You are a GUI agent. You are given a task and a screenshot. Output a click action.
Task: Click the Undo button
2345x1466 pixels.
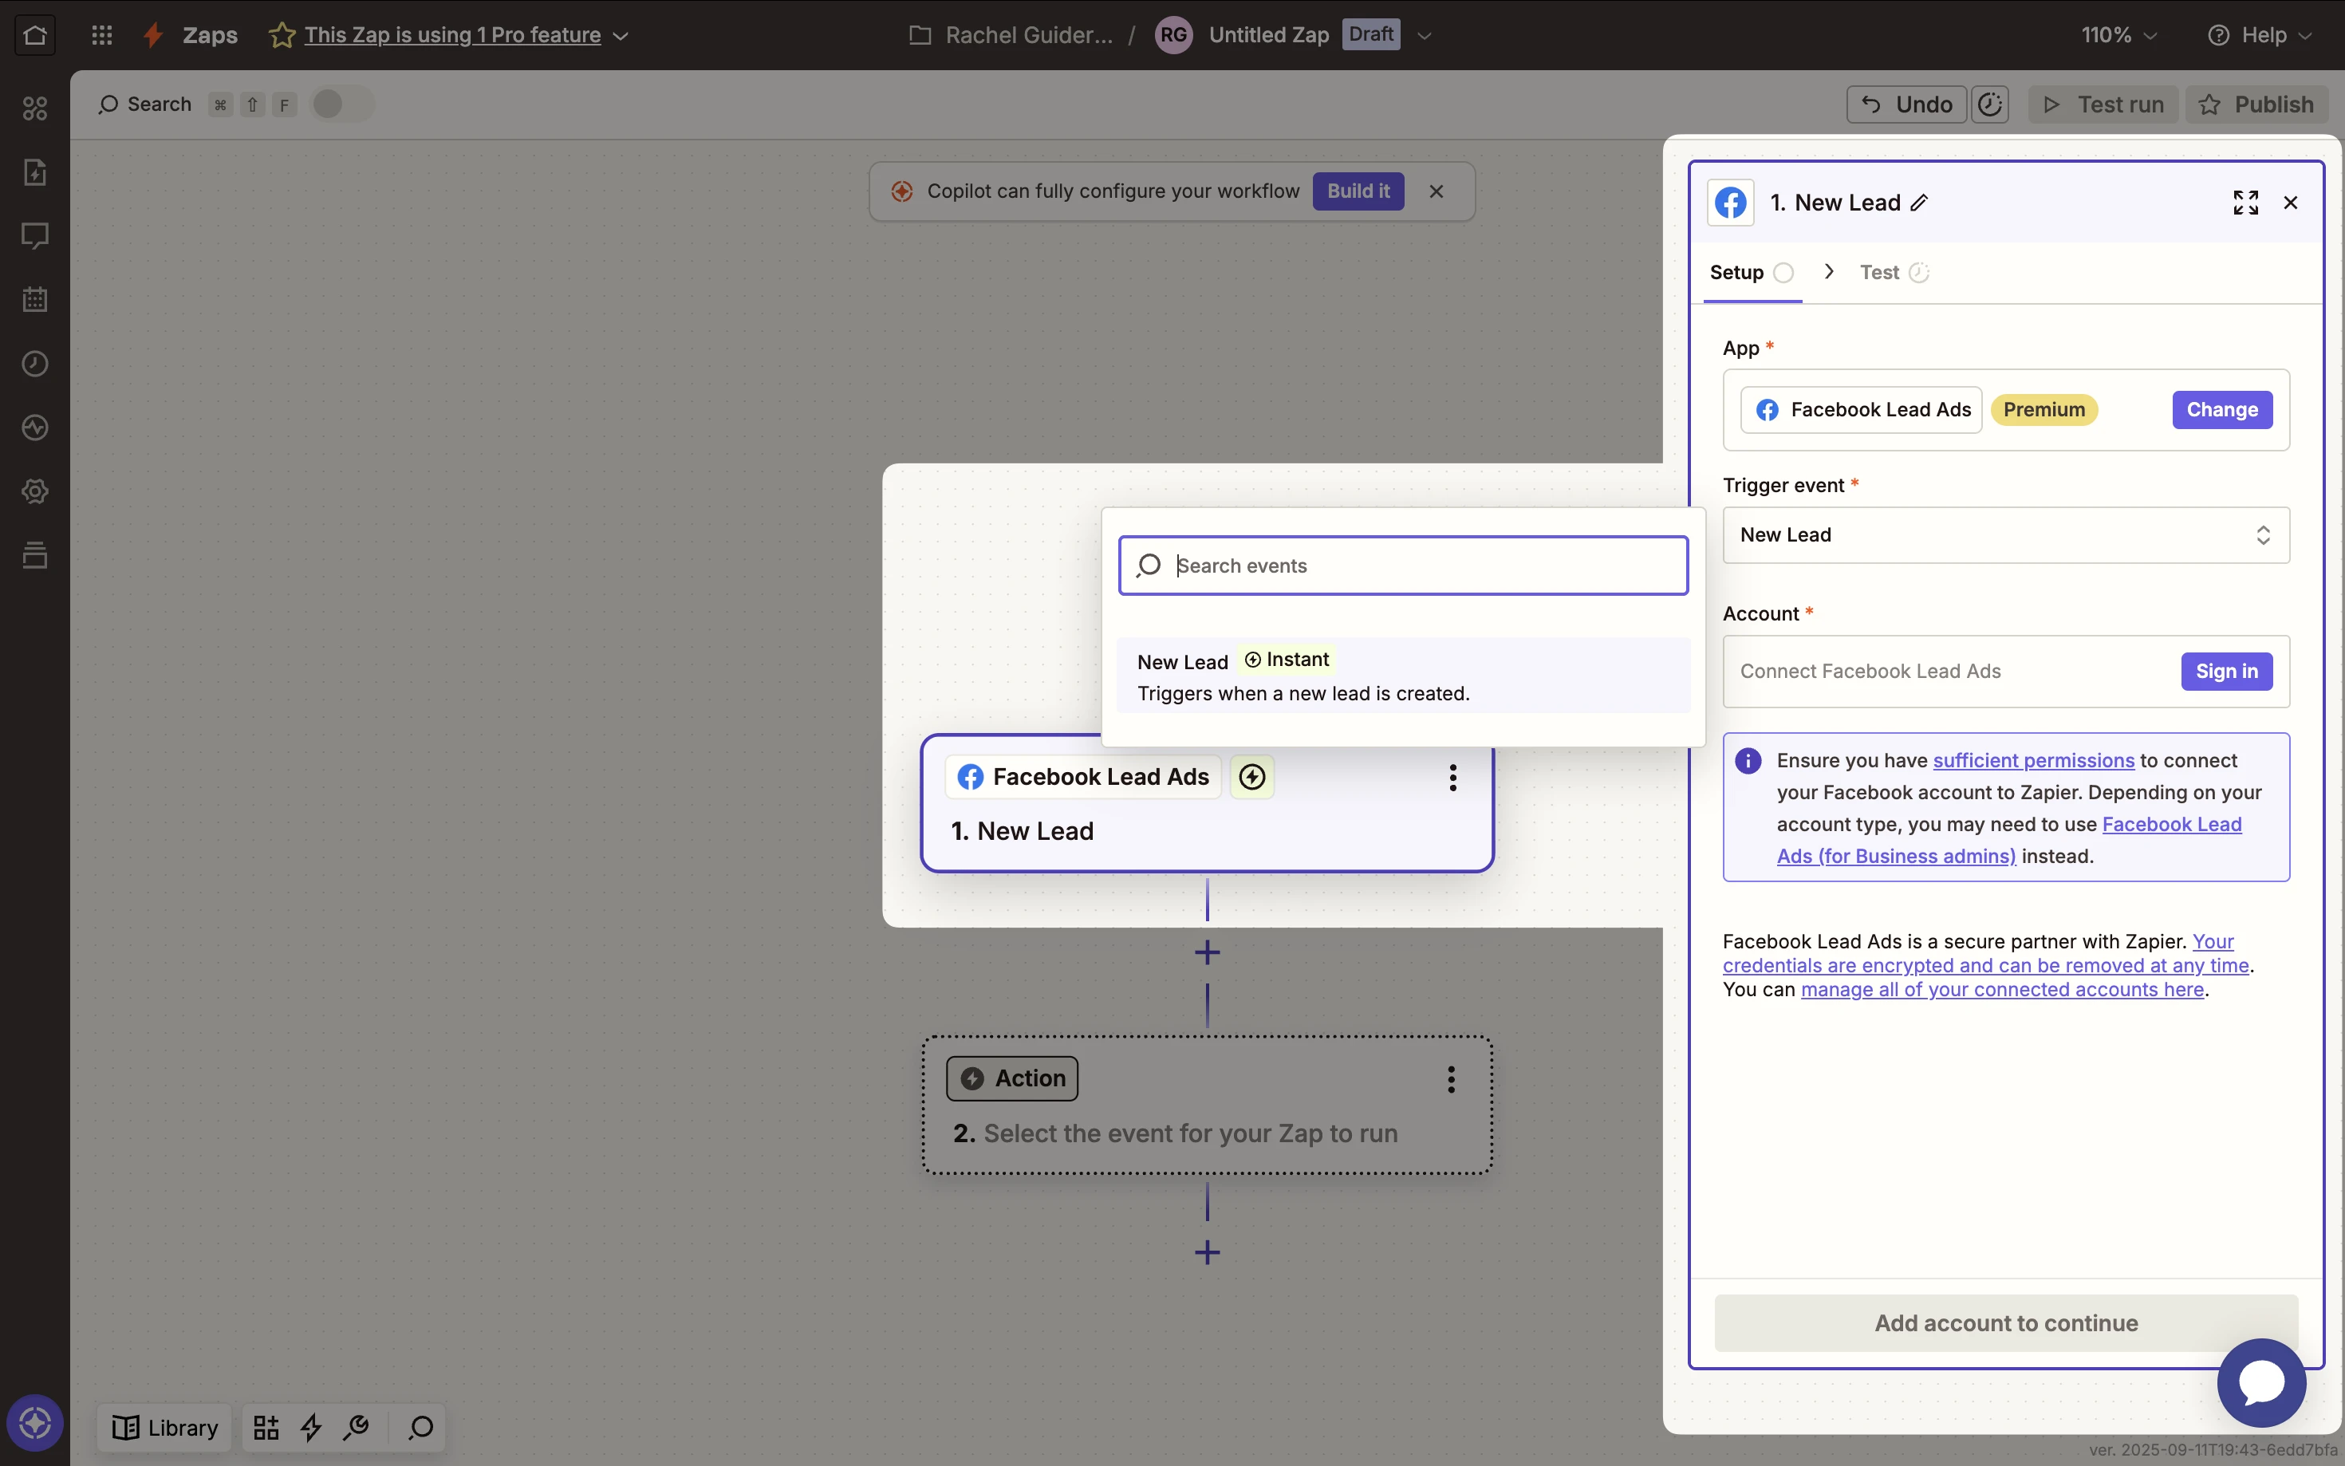click(x=1906, y=104)
